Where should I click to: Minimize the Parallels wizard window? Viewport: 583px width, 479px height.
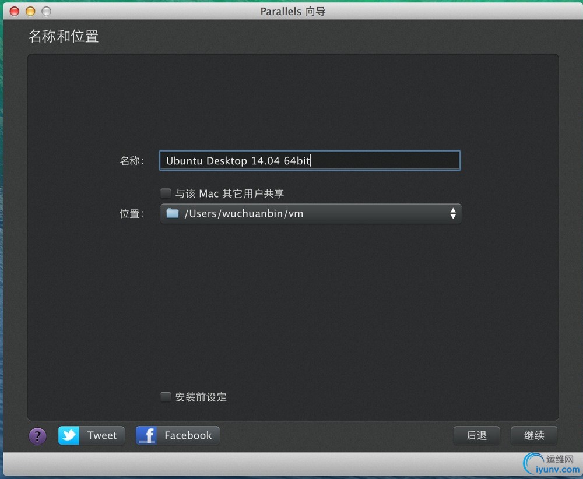point(30,11)
